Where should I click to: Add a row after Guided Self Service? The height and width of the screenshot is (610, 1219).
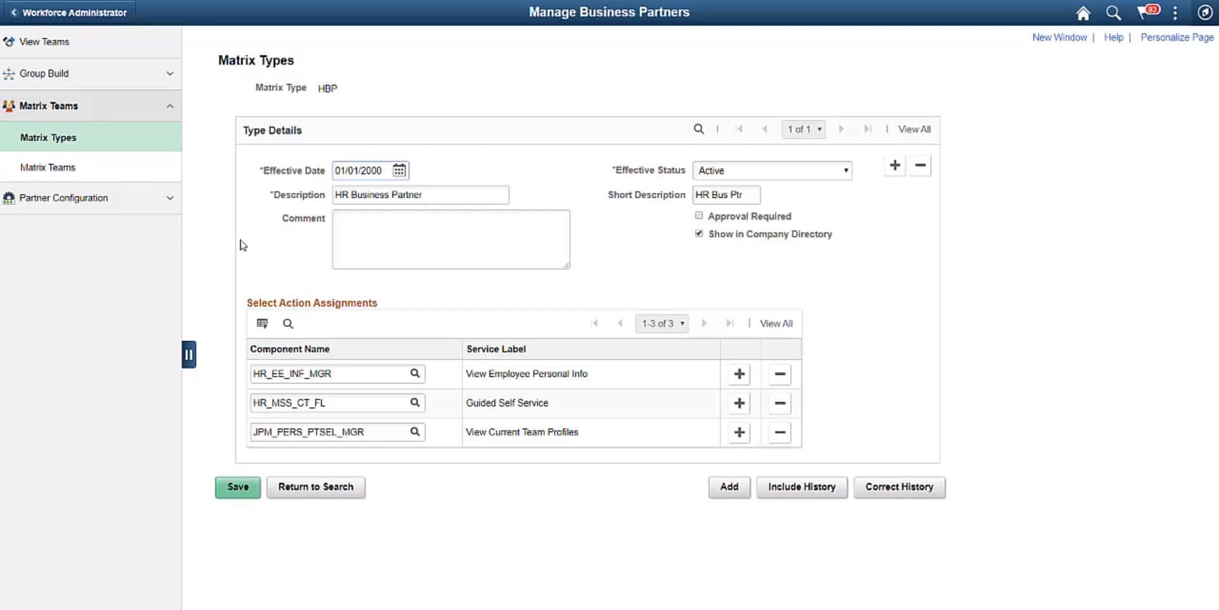tap(738, 403)
